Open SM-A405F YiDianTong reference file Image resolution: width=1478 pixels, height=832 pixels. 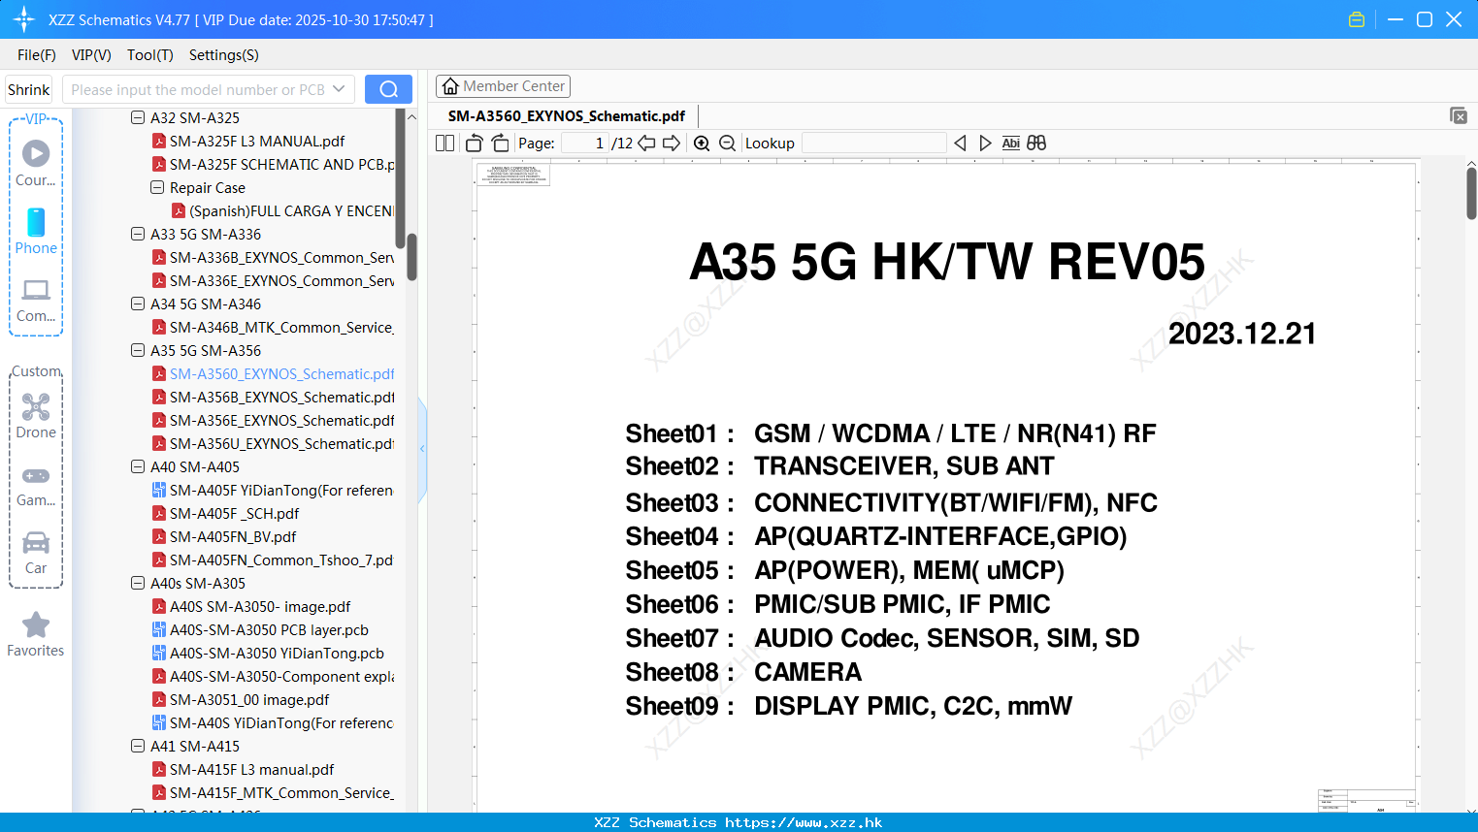280,490
